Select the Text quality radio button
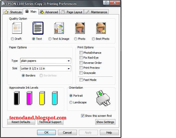The image size is (176, 138). [x=34, y=39]
